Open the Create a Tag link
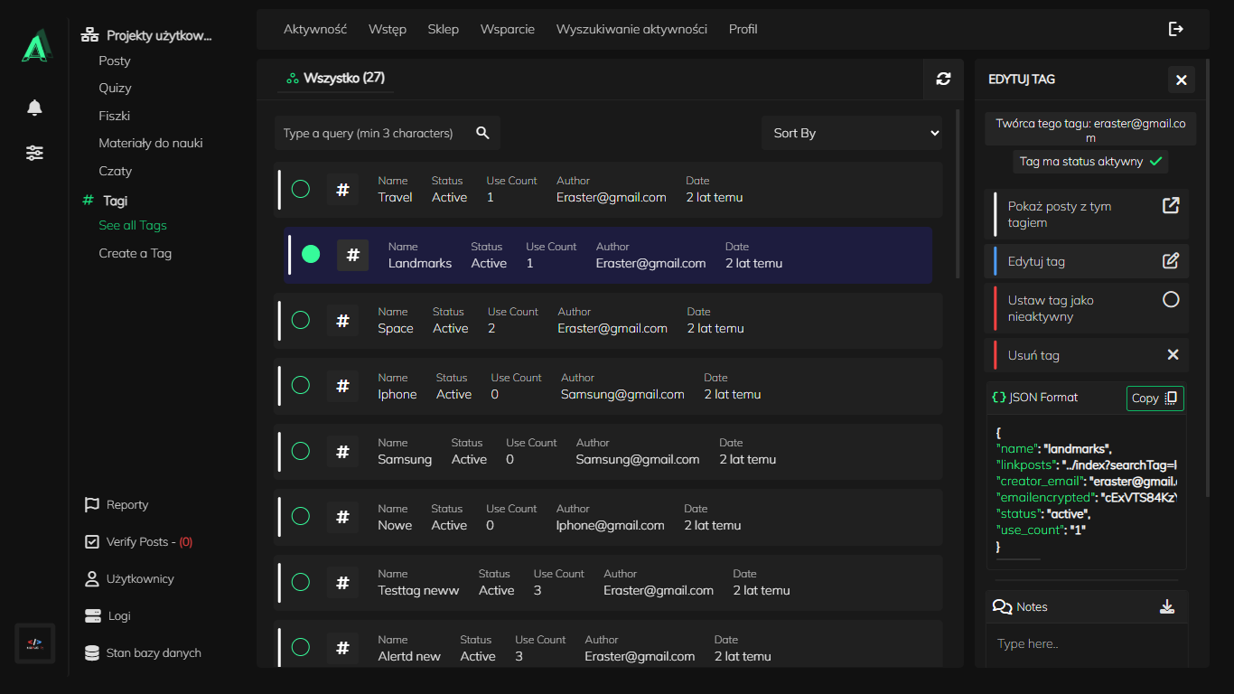The width and height of the screenshot is (1234, 694). (x=135, y=253)
